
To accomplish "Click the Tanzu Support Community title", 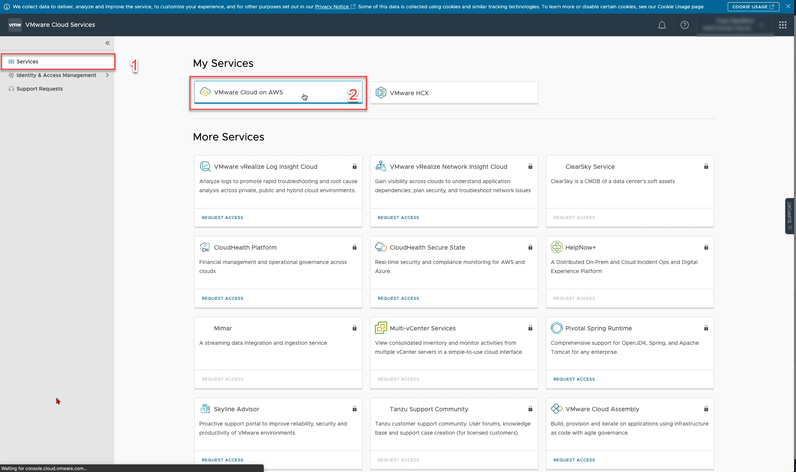I will coord(429,409).
